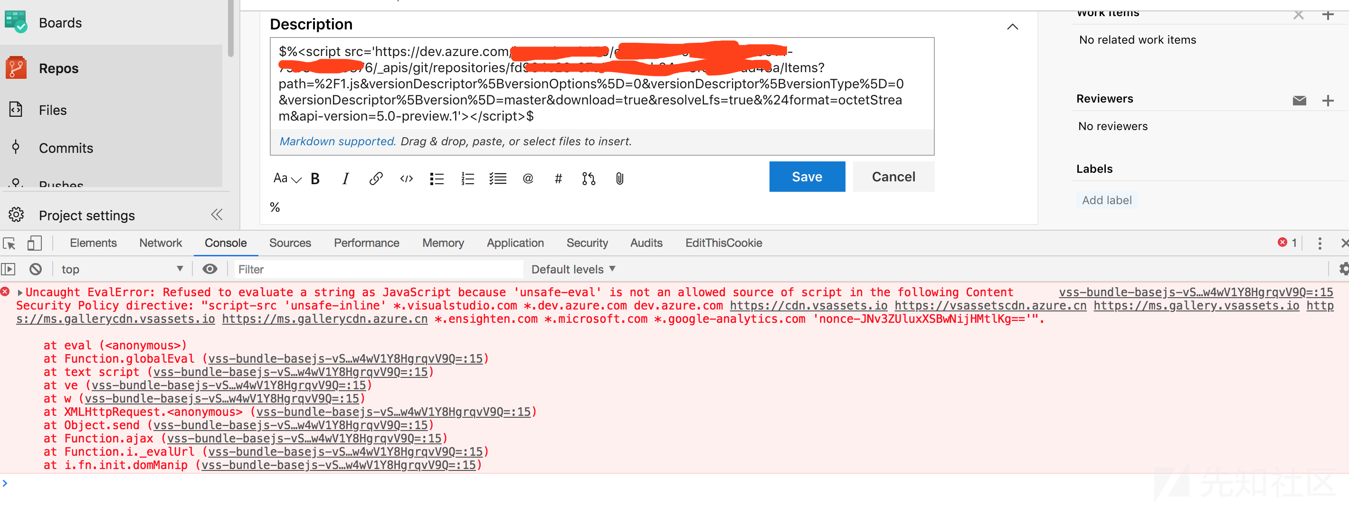Attach a file with paperclip
The height and width of the screenshot is (507, 1349).
(x=619, y=179)
